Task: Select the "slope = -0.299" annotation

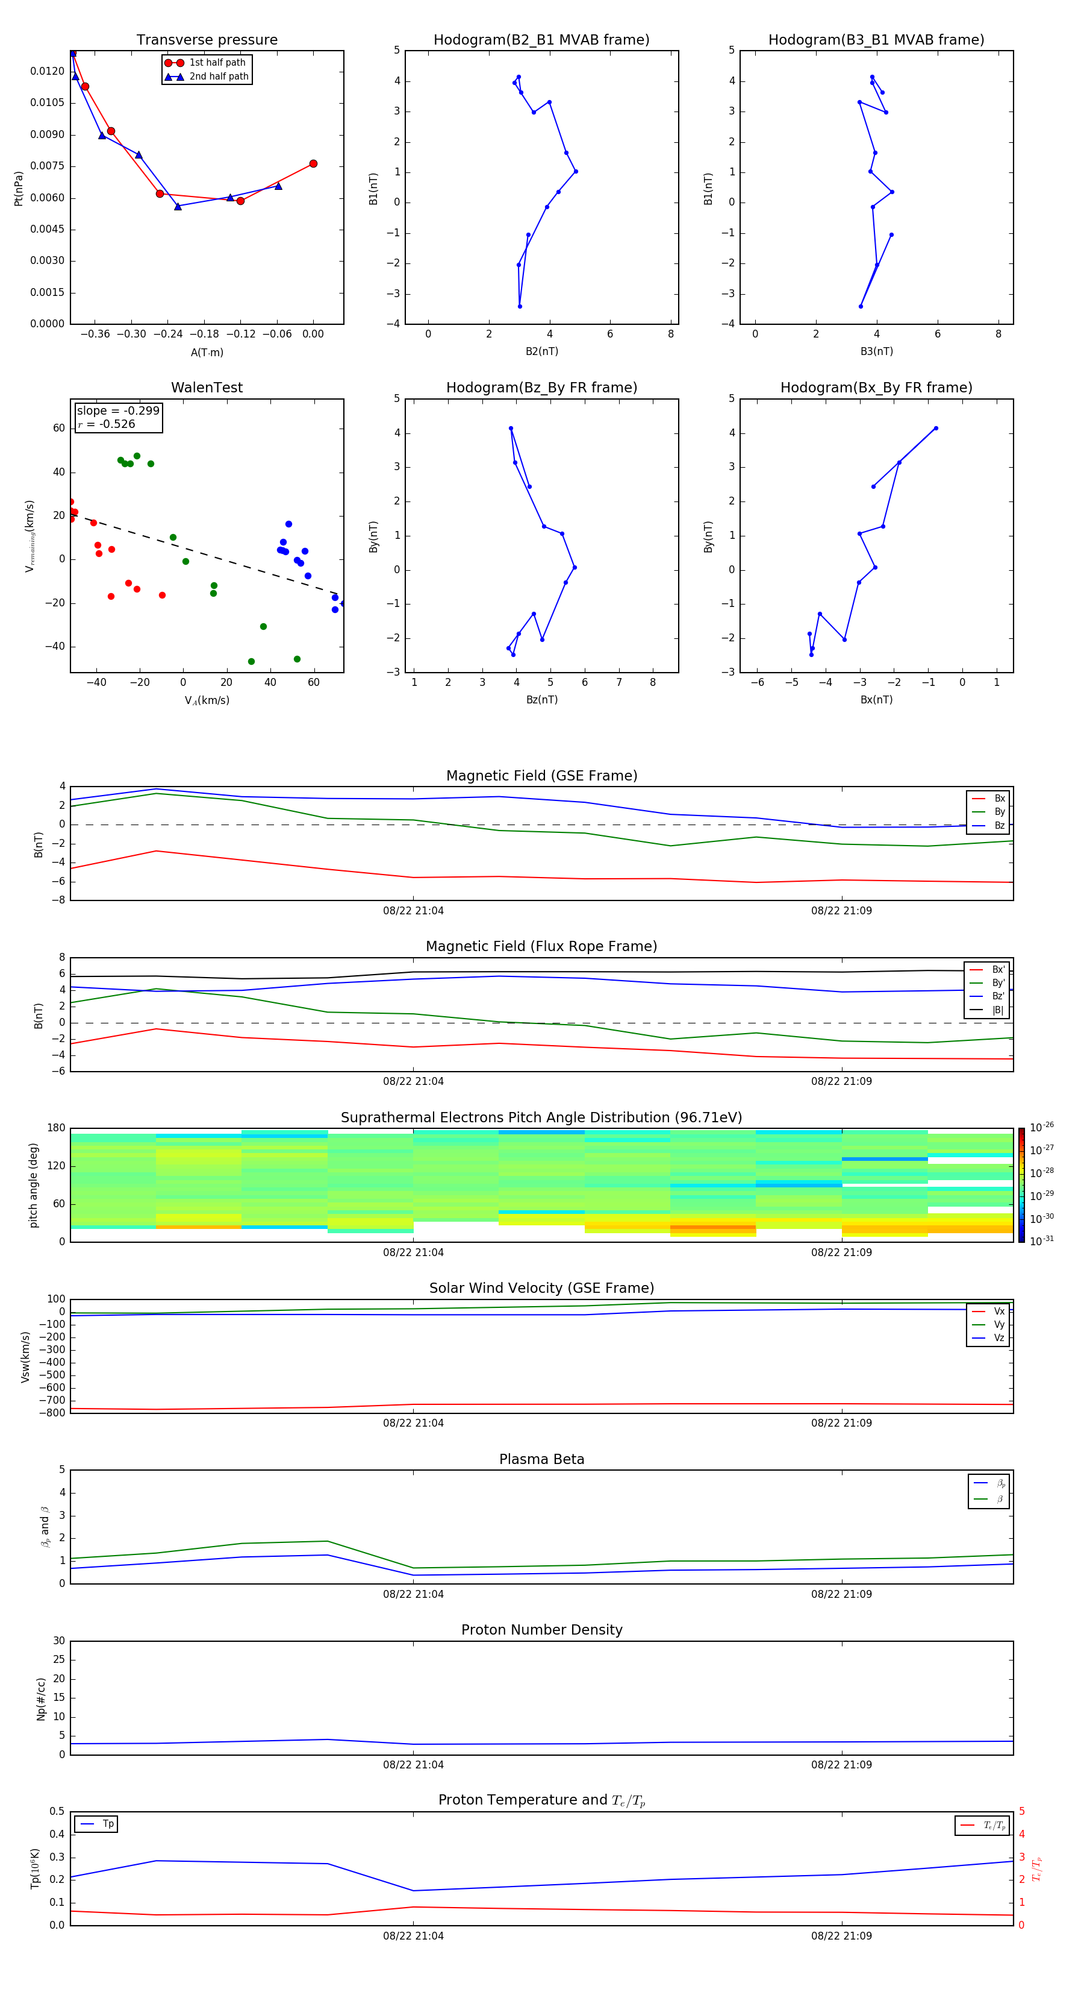Action: [118, 411]
